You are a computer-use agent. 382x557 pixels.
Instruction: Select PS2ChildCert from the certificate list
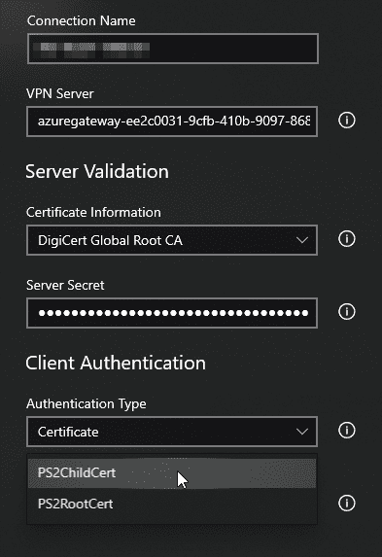point(172,473)
